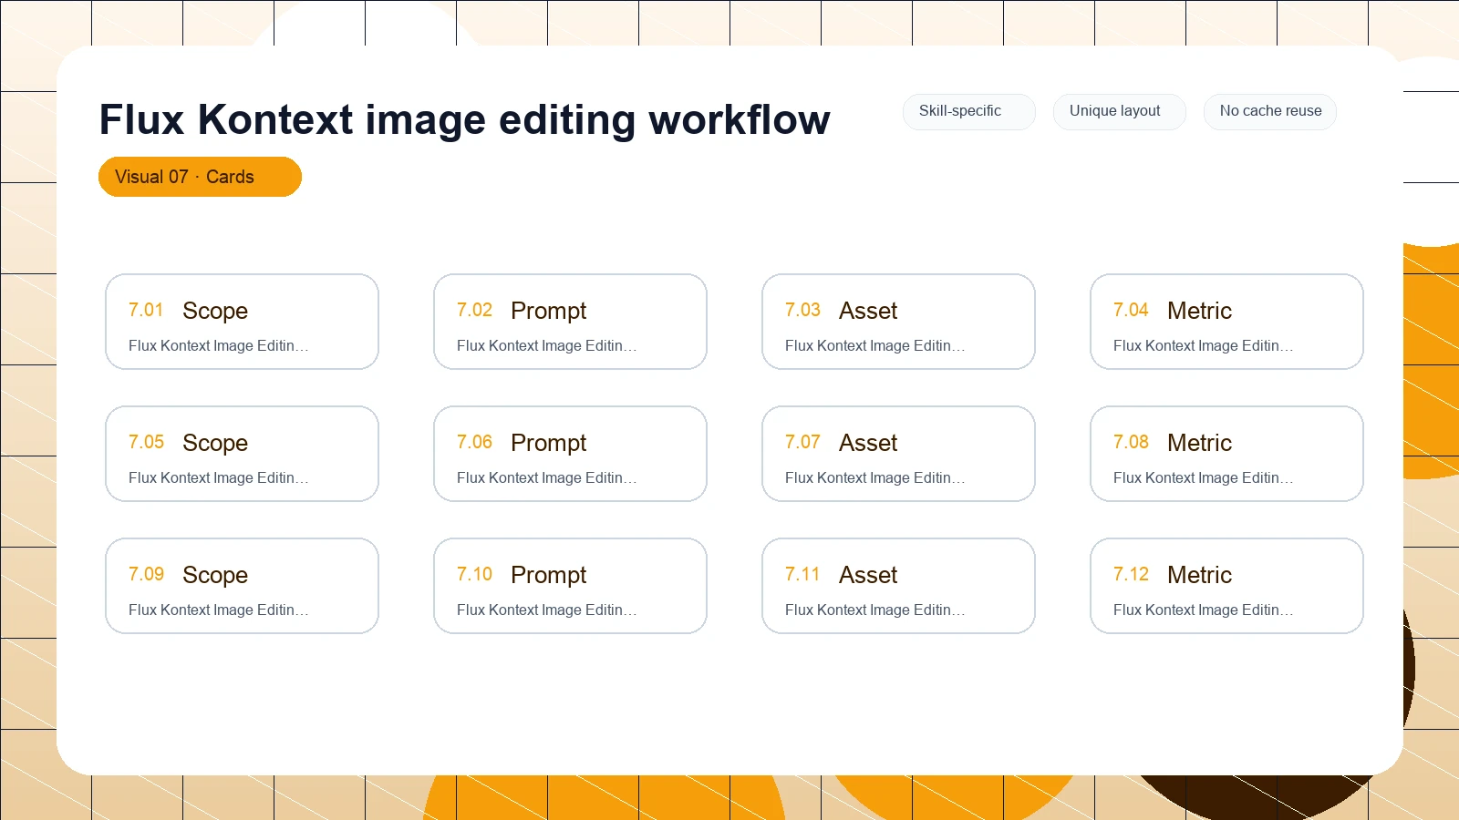Choose card 7.12 Metric

tap(1226, 586)
